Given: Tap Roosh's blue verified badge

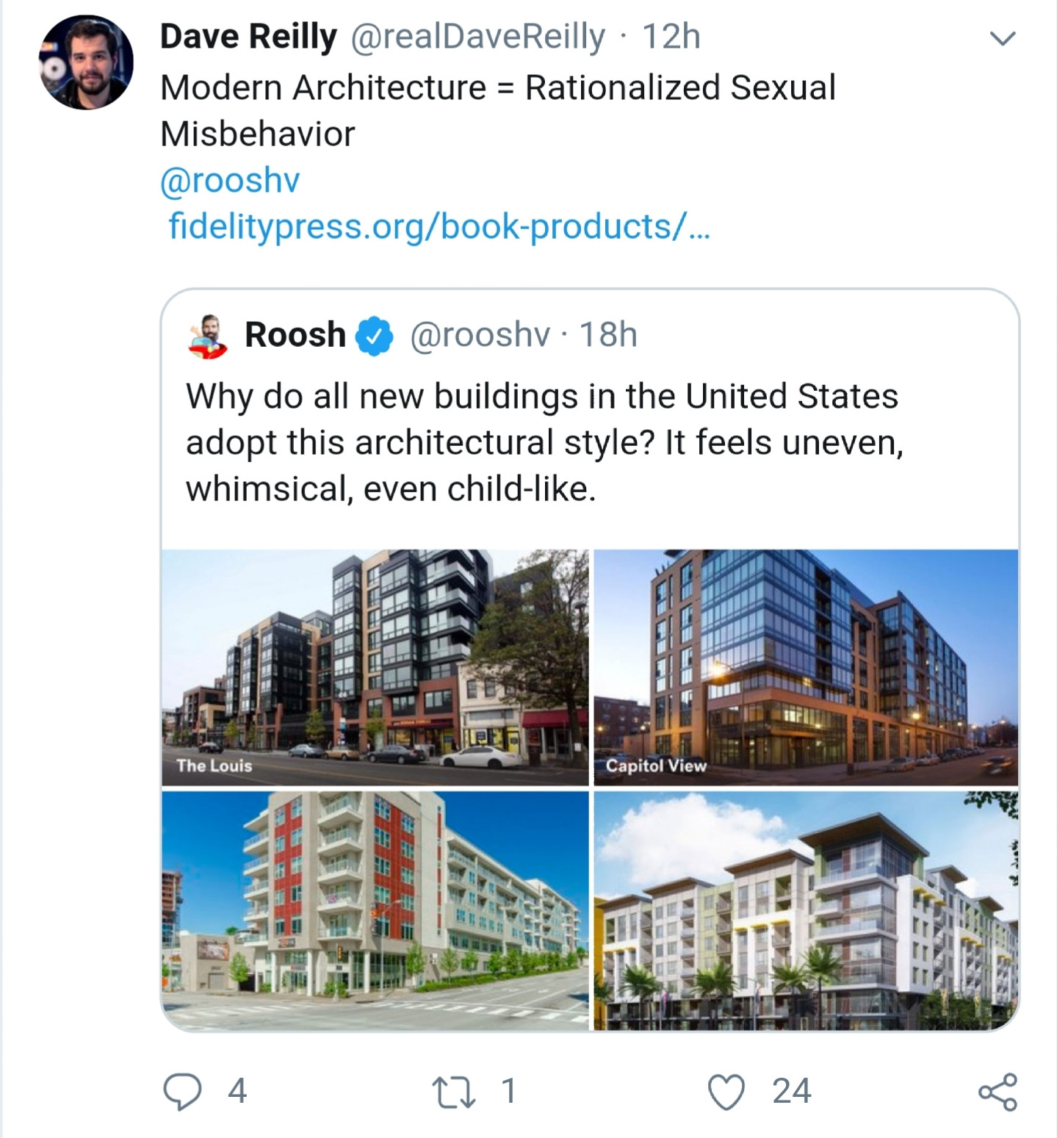Looking at the screenshot, I should tap(375, 336).
